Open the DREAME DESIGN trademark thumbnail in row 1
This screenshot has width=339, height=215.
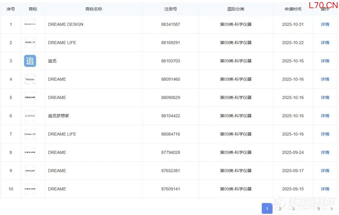[x=30, y=24]
